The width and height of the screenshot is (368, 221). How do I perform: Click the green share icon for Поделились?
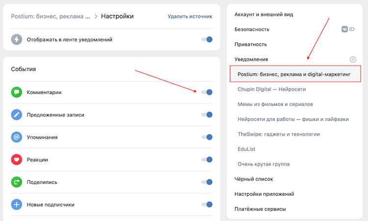tap(16, 182)
